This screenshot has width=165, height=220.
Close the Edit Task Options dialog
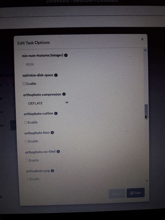(x=142, y=39)
